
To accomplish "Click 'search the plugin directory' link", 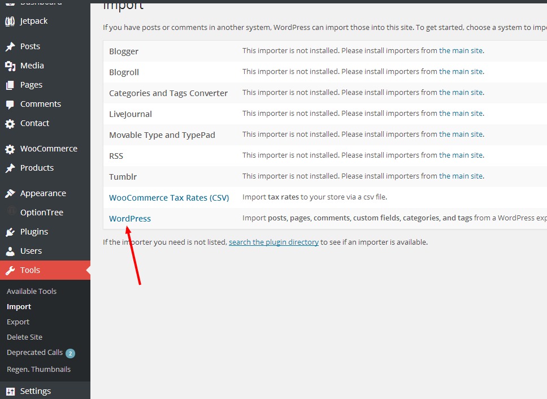I will [273, 242].
